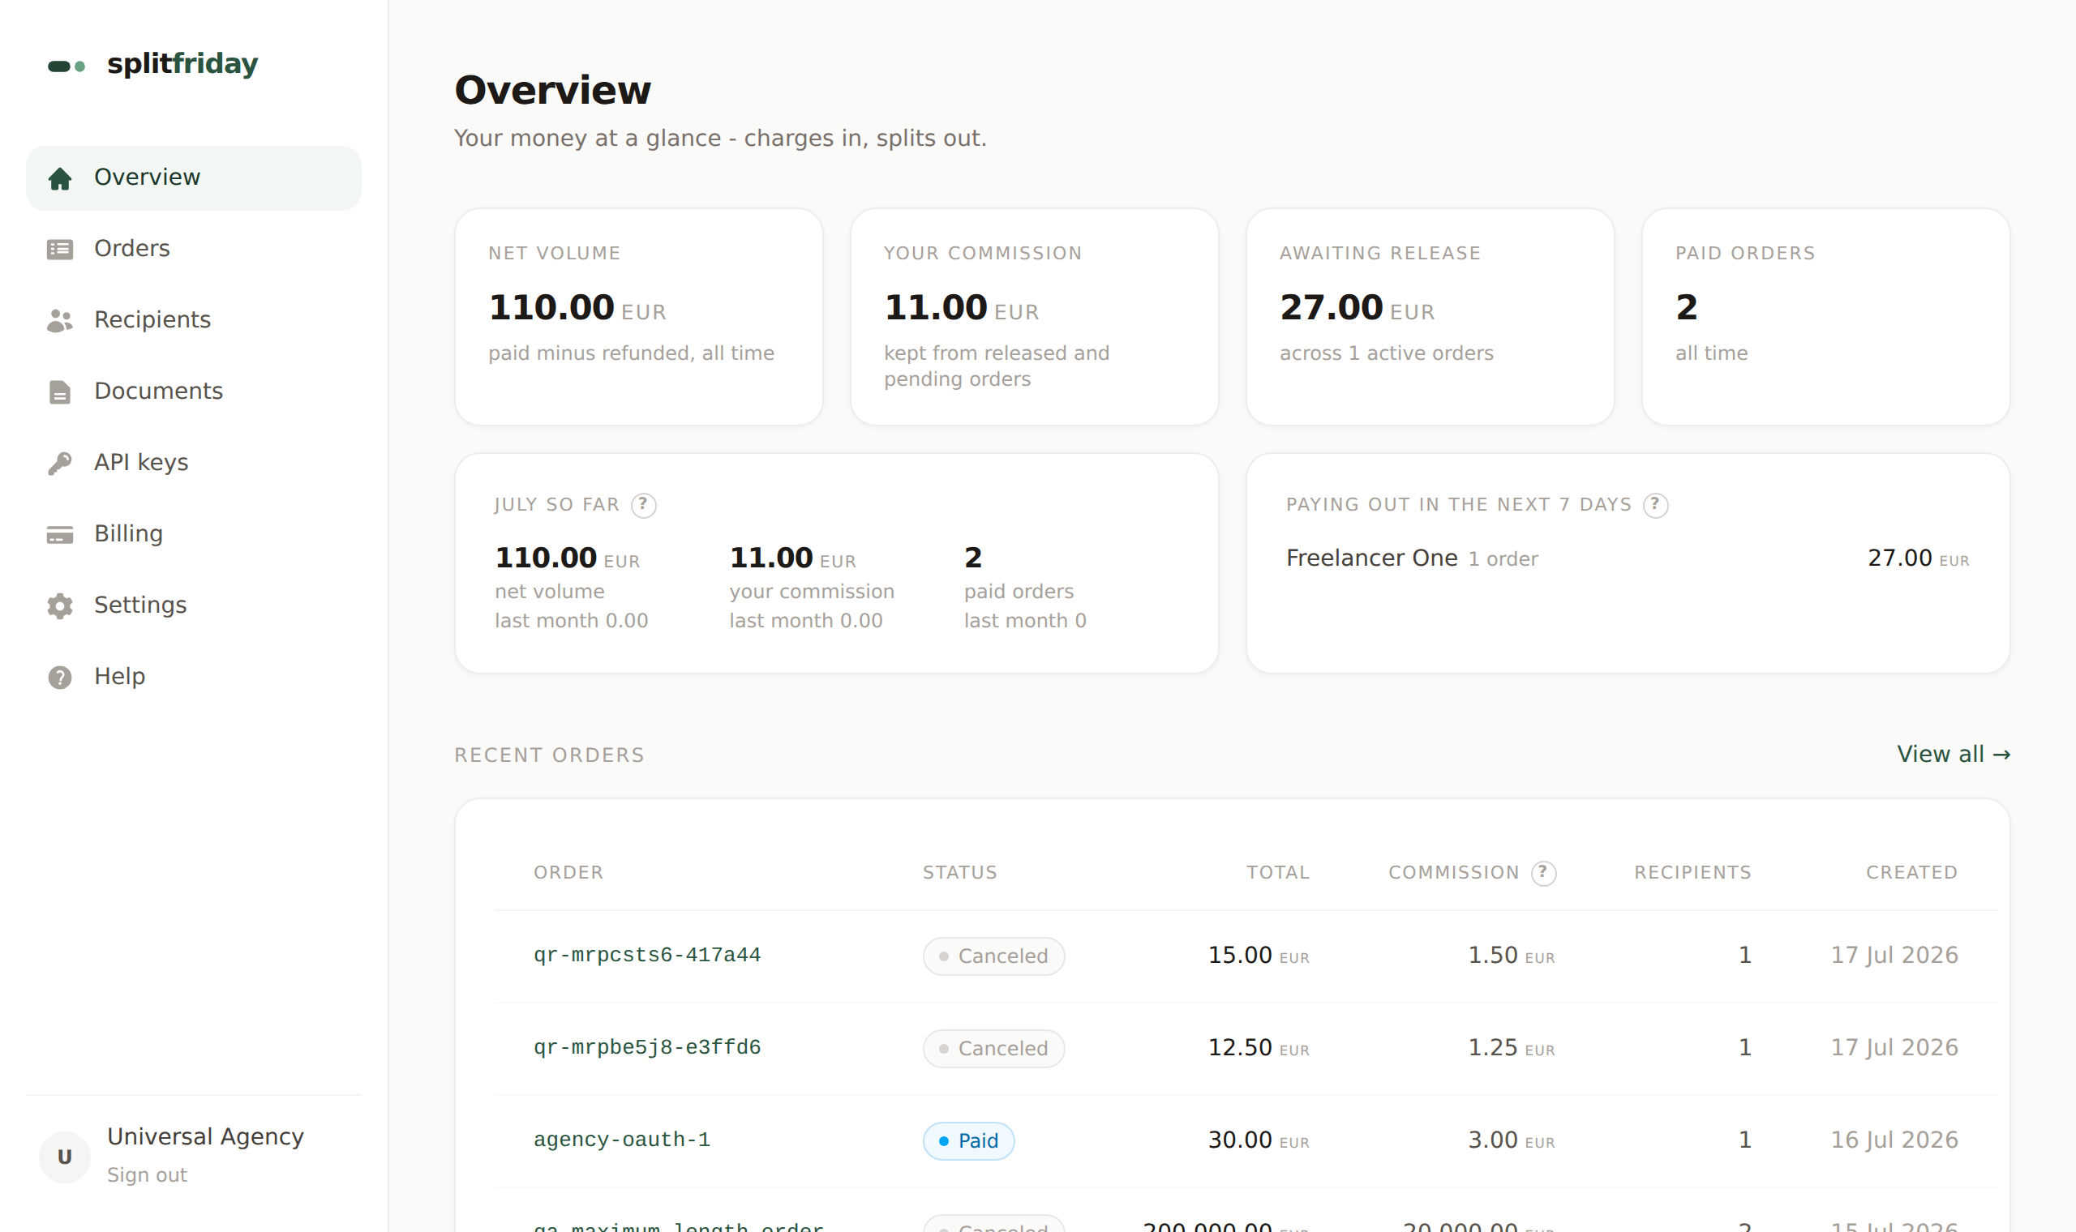This screenshot has height=1232, width=2076.
Task: Click the splitfriday logo icon
Action: (66, 66)
